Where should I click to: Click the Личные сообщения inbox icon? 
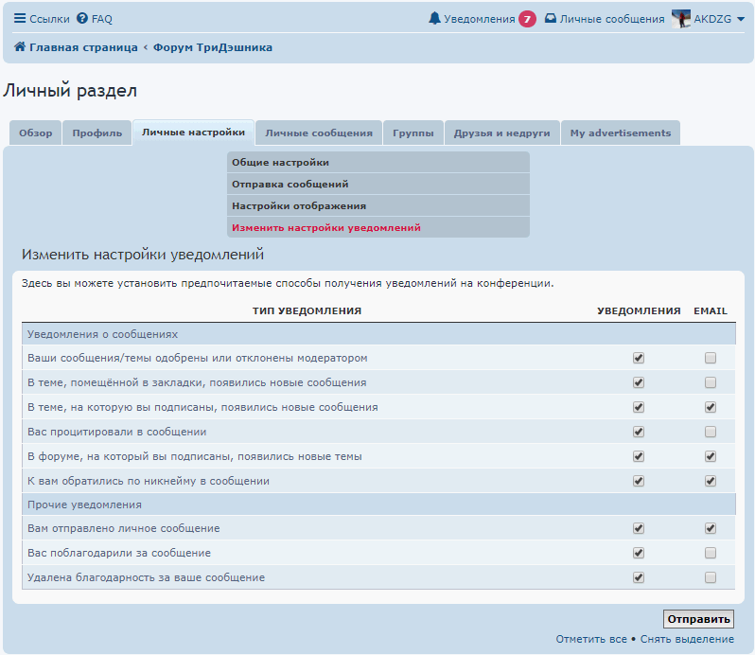[551, 19]
